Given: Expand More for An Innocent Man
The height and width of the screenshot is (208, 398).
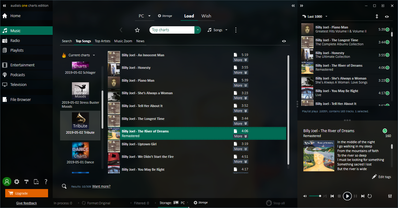Looking at the screenshot, I should (241, 60).
